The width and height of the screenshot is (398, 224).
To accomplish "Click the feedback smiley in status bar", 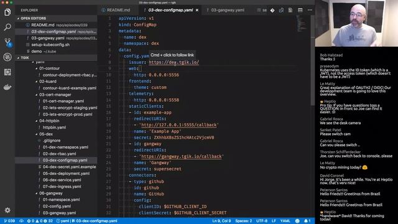I will (297, 221).
